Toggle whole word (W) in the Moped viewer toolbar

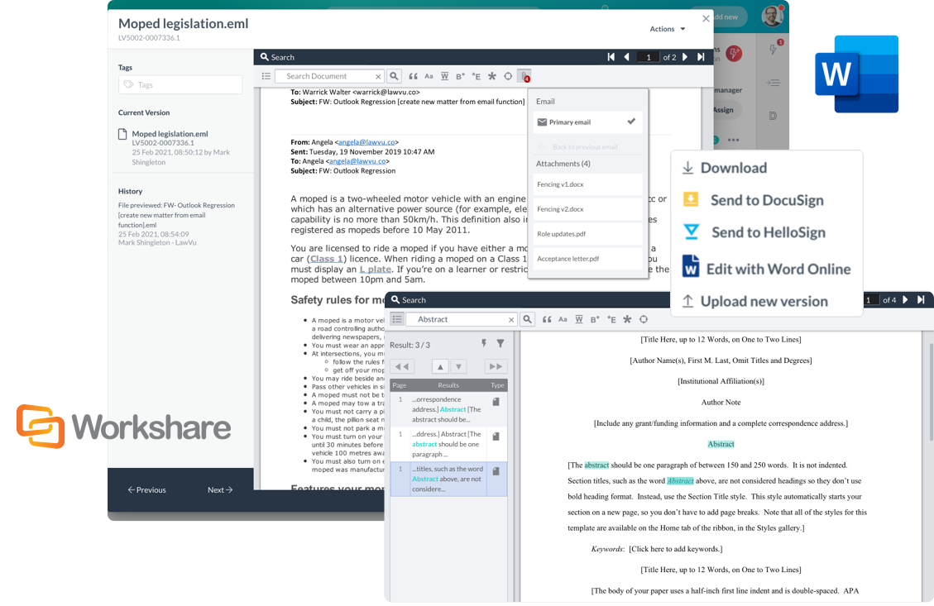click(x=444, y=76)
